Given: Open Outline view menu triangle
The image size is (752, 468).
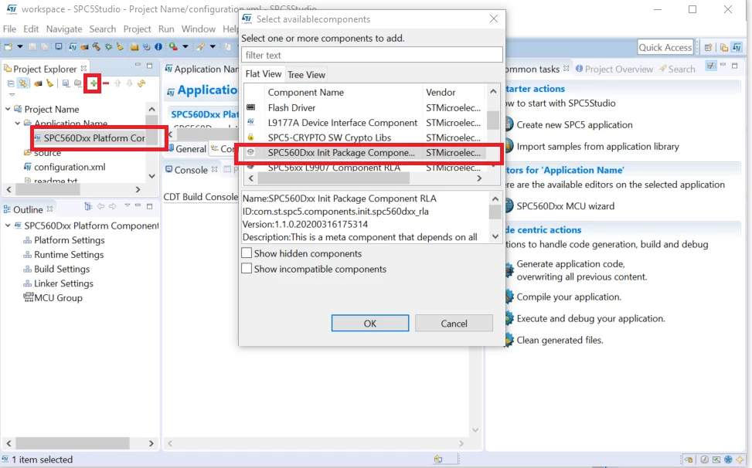Looking at the screenshot, I should click(x=127, y=205).
